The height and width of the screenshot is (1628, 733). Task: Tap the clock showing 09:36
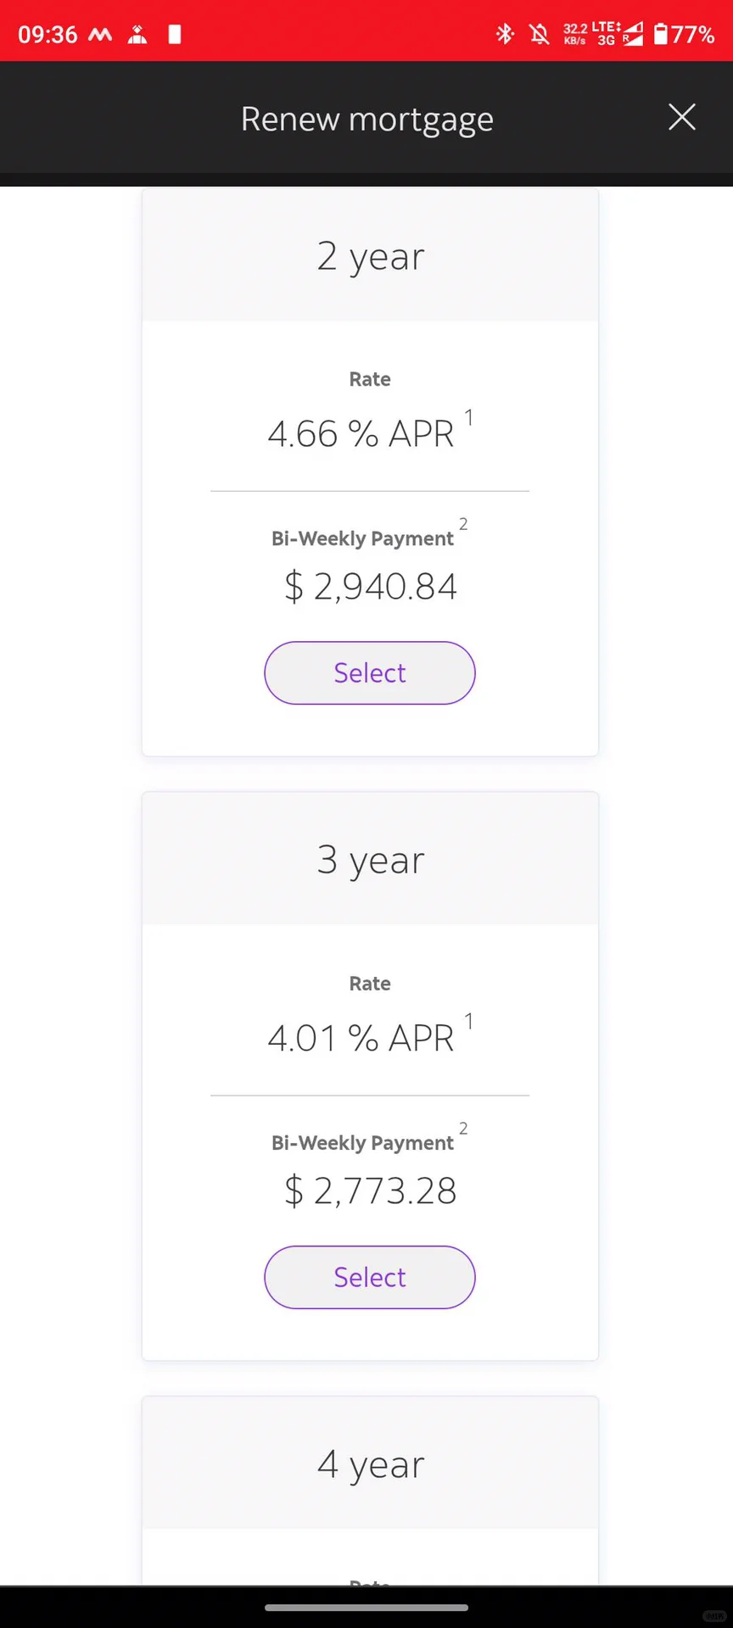[x=48, y=35]
